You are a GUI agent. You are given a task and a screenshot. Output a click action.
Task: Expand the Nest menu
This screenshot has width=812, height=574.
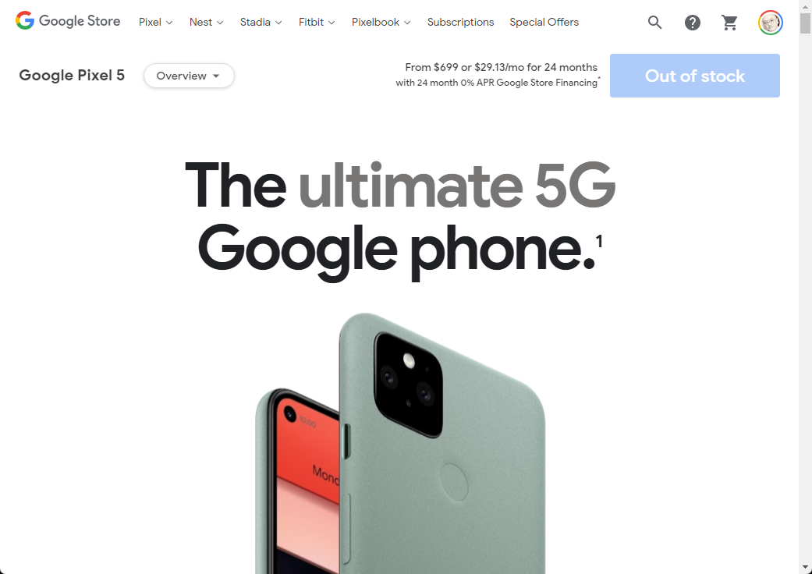(x=206, y=23)
